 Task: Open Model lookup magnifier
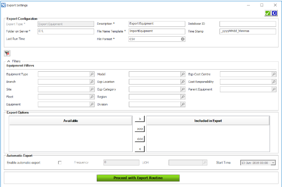point(183,74)
